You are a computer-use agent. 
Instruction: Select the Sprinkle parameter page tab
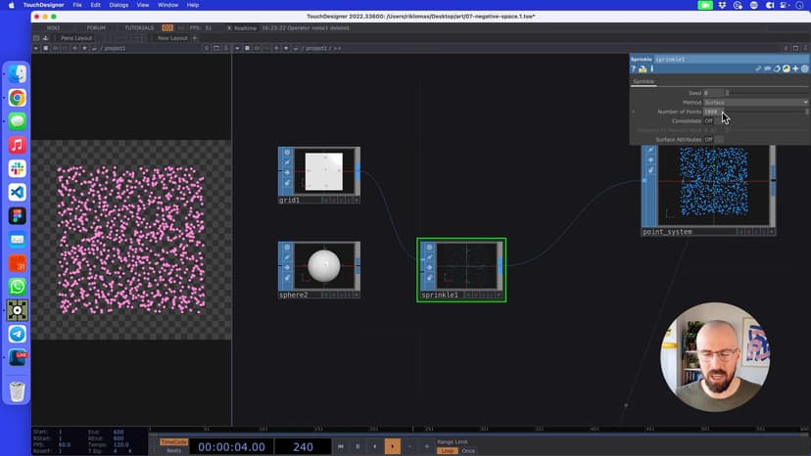coord(644,81)
